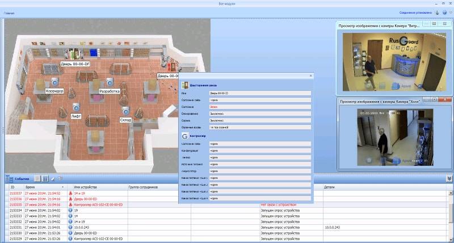
Task: Click the Соединение установлено status link
Action: 415,12
